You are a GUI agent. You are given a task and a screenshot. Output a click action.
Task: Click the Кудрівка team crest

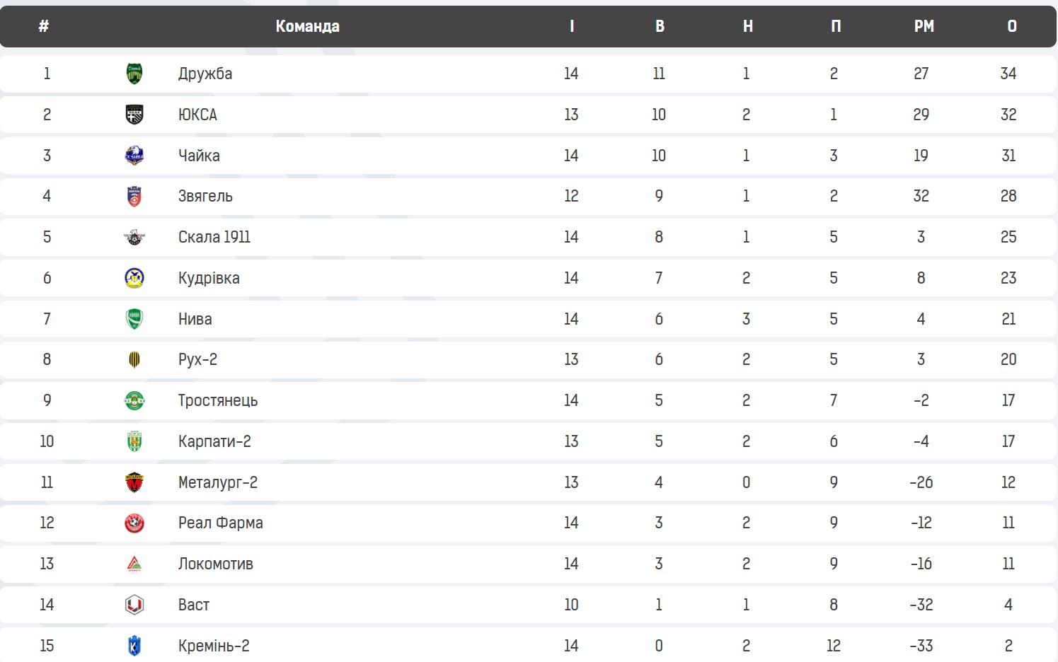point(134,278)
